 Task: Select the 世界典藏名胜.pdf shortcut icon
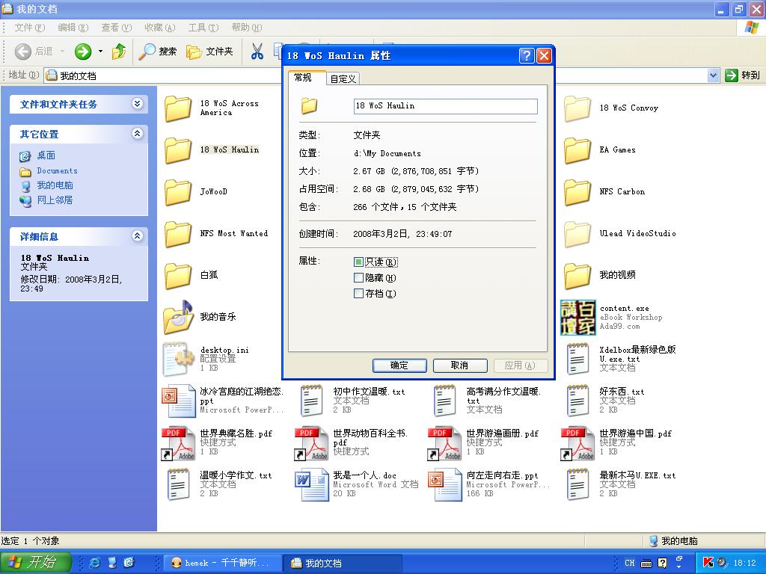(x=178, y=443)
